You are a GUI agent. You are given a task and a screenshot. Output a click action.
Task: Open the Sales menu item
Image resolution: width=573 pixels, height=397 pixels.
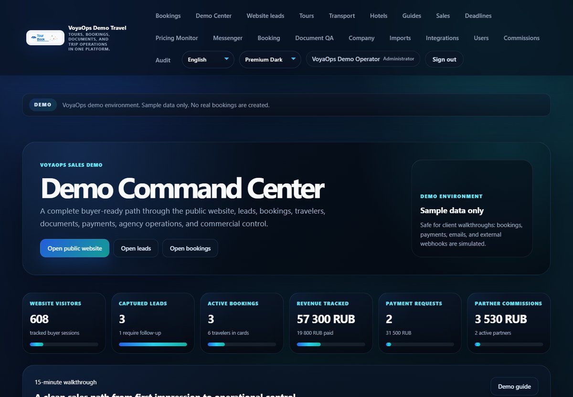pyautogui.click(x=443, y=16)
